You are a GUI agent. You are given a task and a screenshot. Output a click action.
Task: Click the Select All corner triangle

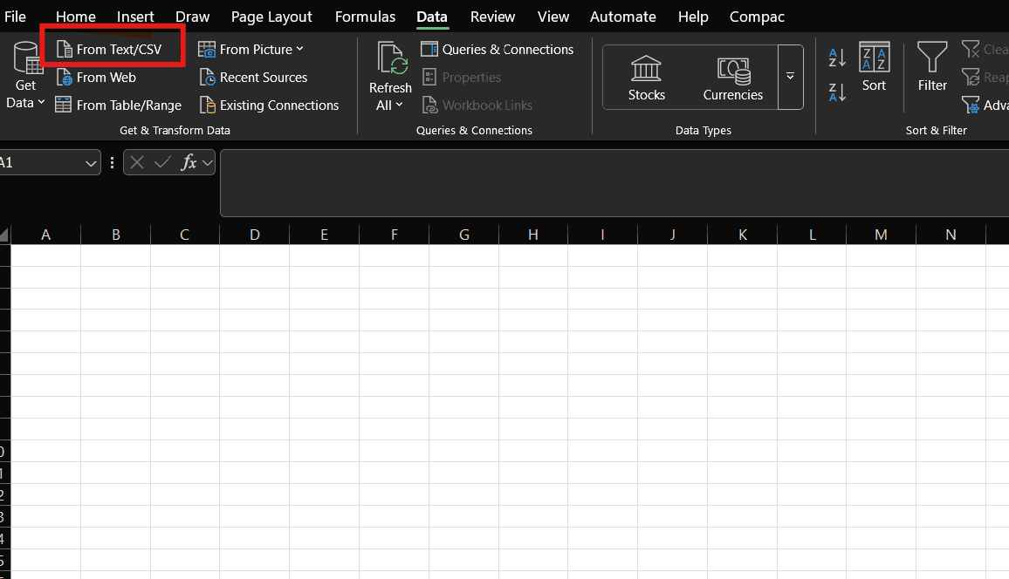4,235
